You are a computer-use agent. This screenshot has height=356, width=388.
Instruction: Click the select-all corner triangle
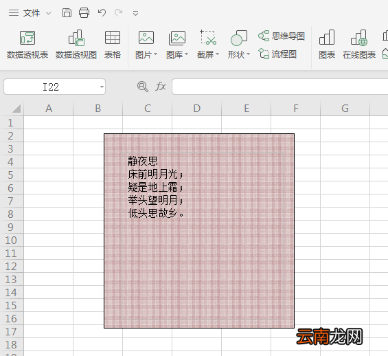pyautogui.click(x=16, y=109)
